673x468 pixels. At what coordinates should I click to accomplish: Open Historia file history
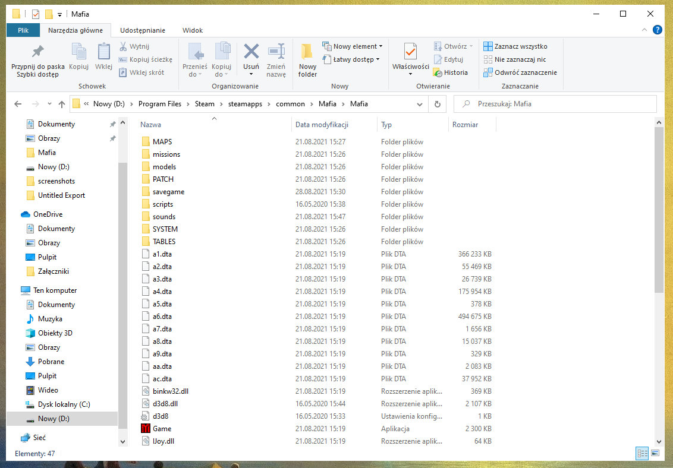point(450,72)
